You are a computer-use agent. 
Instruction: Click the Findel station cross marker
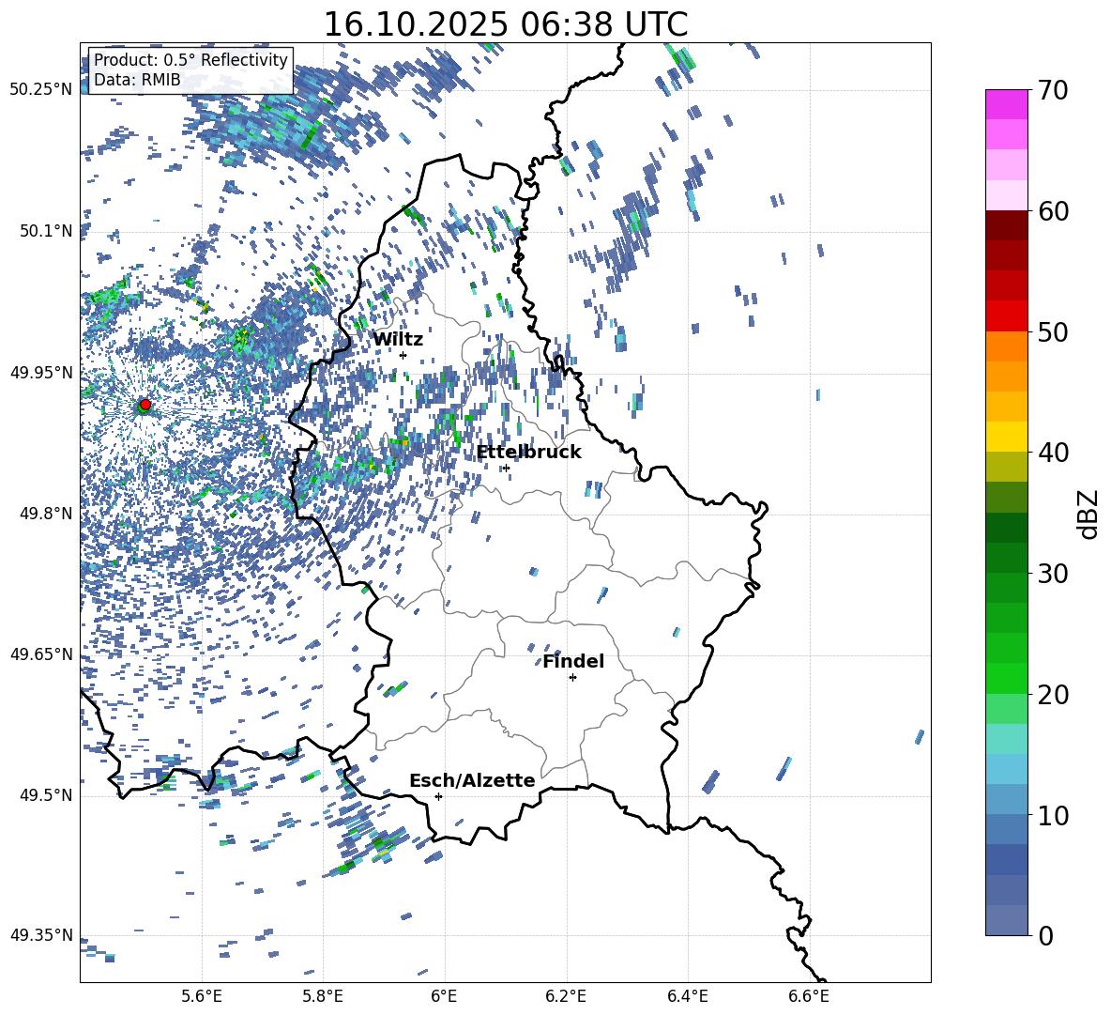(572, 678)
